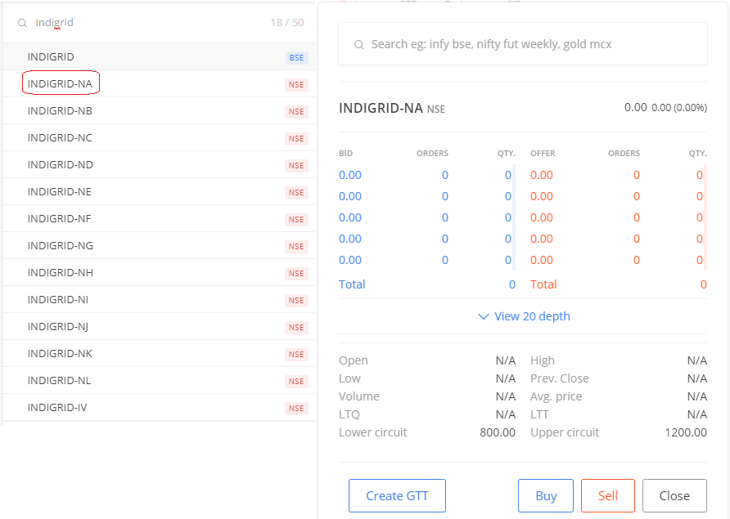
Task: Click the 18 / 50 watchlist count
Action: (287, 22)
